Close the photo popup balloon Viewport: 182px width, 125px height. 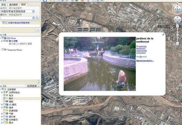point(163,35)
